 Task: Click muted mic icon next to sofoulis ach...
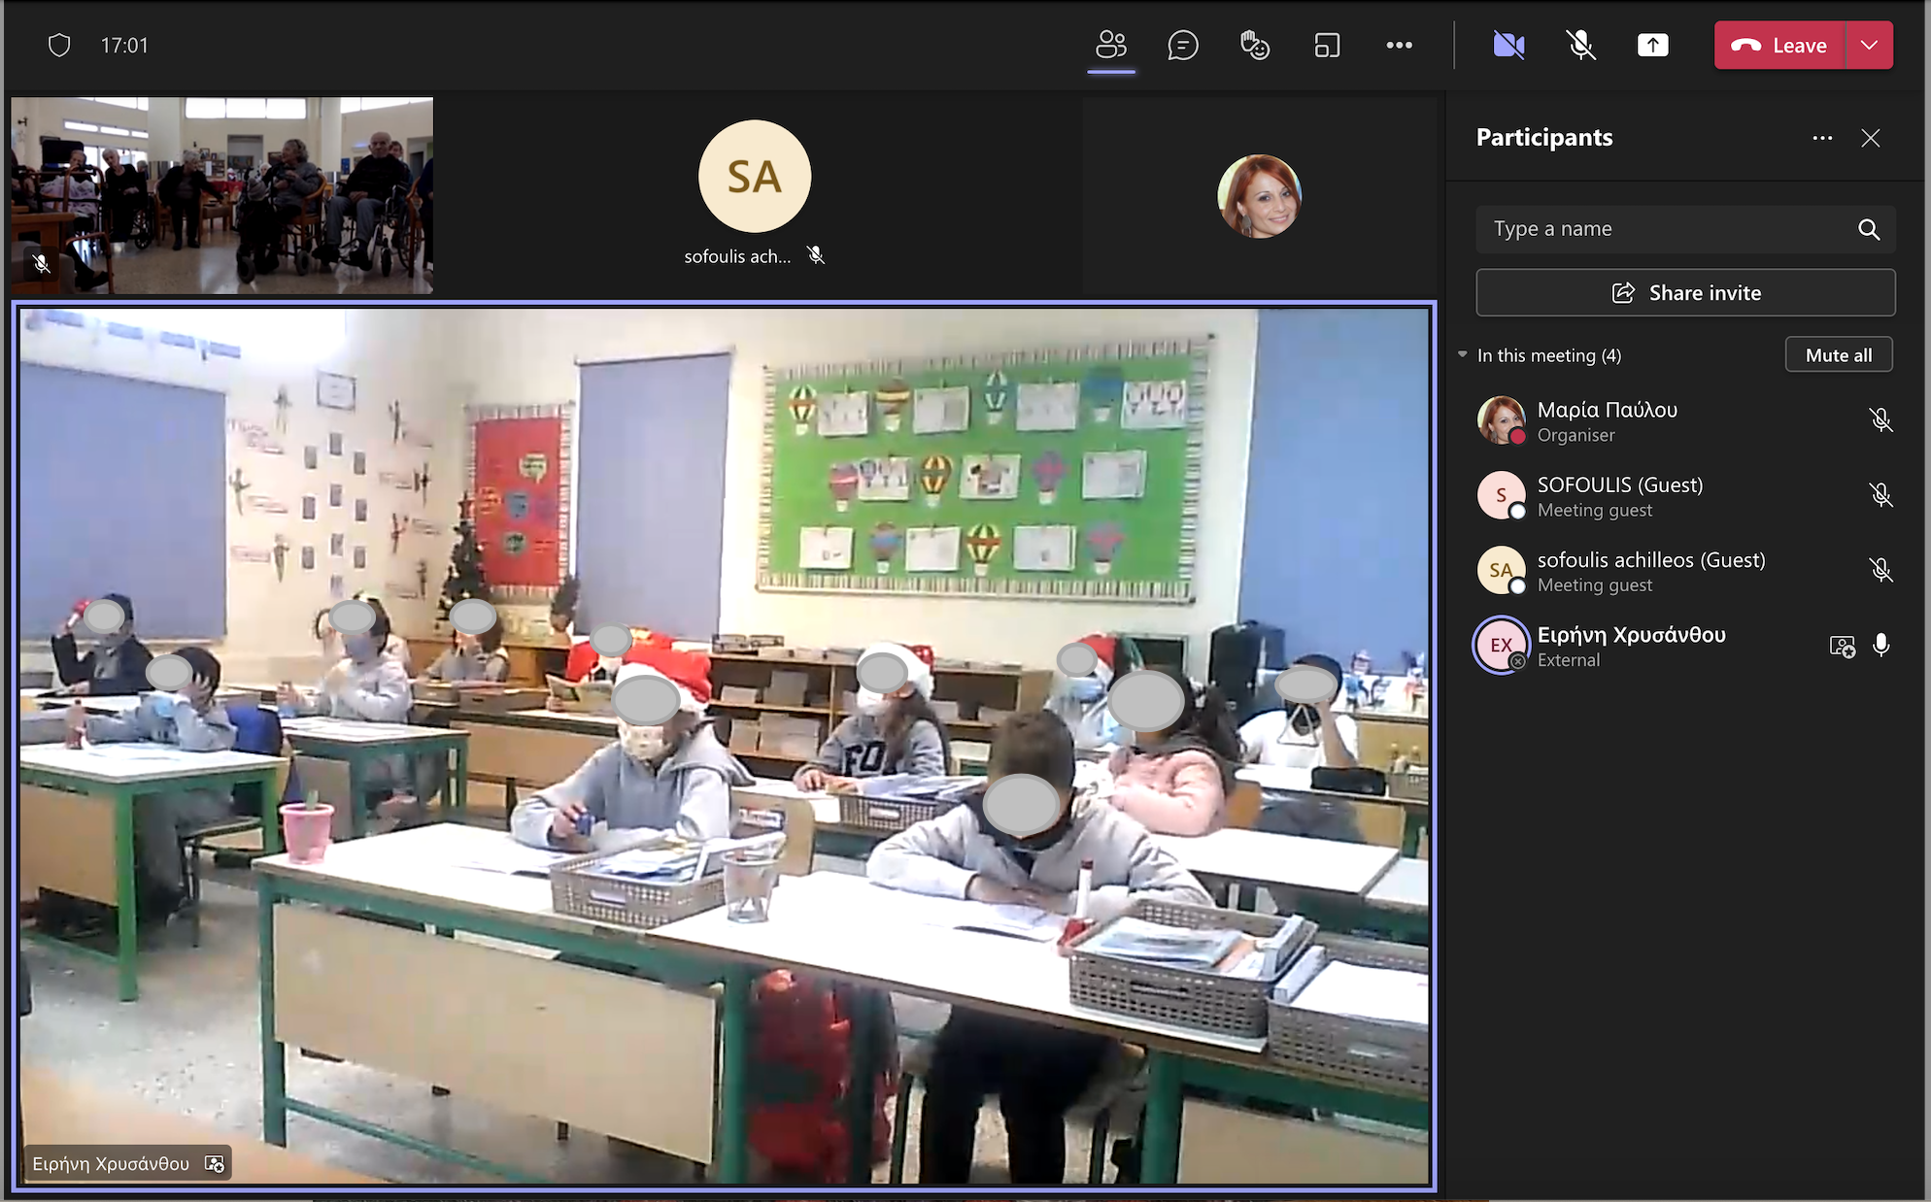(816, 255)
